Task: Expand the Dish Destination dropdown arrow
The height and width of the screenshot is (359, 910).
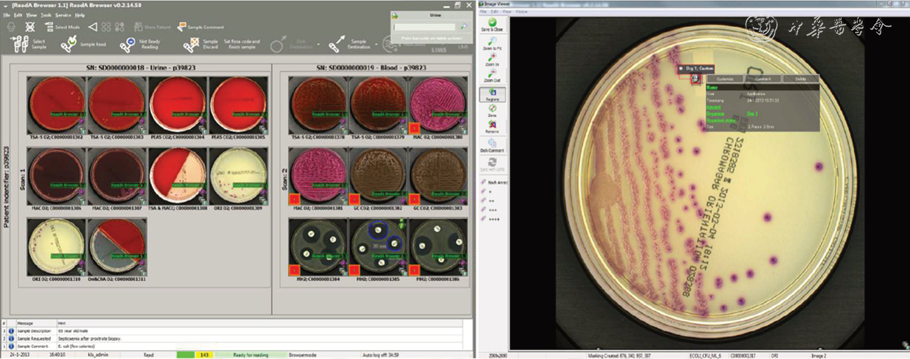Action: pyautogui.click(x=318, y=45)
